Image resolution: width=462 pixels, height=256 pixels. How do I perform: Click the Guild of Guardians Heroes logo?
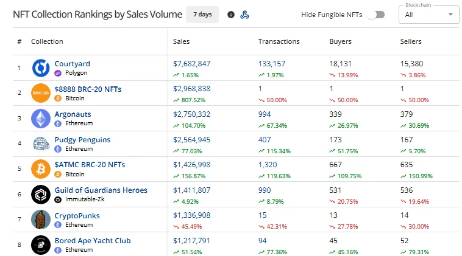coord(41,194)
